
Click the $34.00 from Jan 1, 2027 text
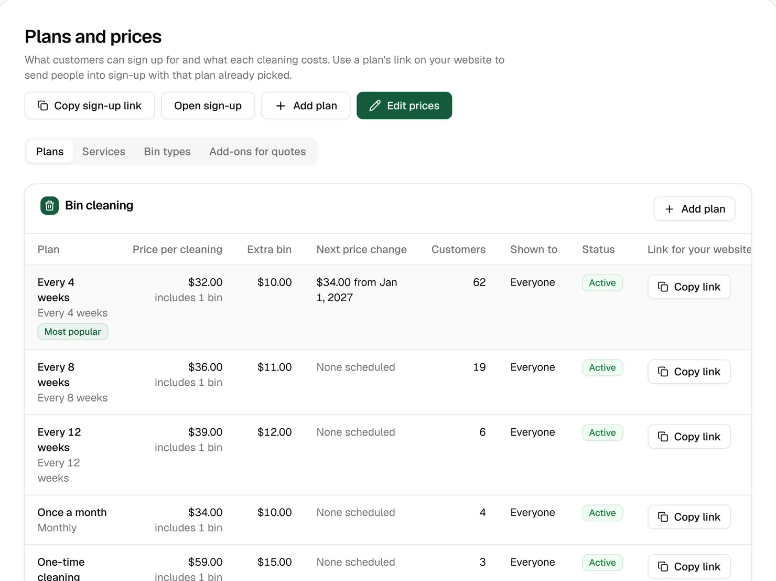click(357, 290)
